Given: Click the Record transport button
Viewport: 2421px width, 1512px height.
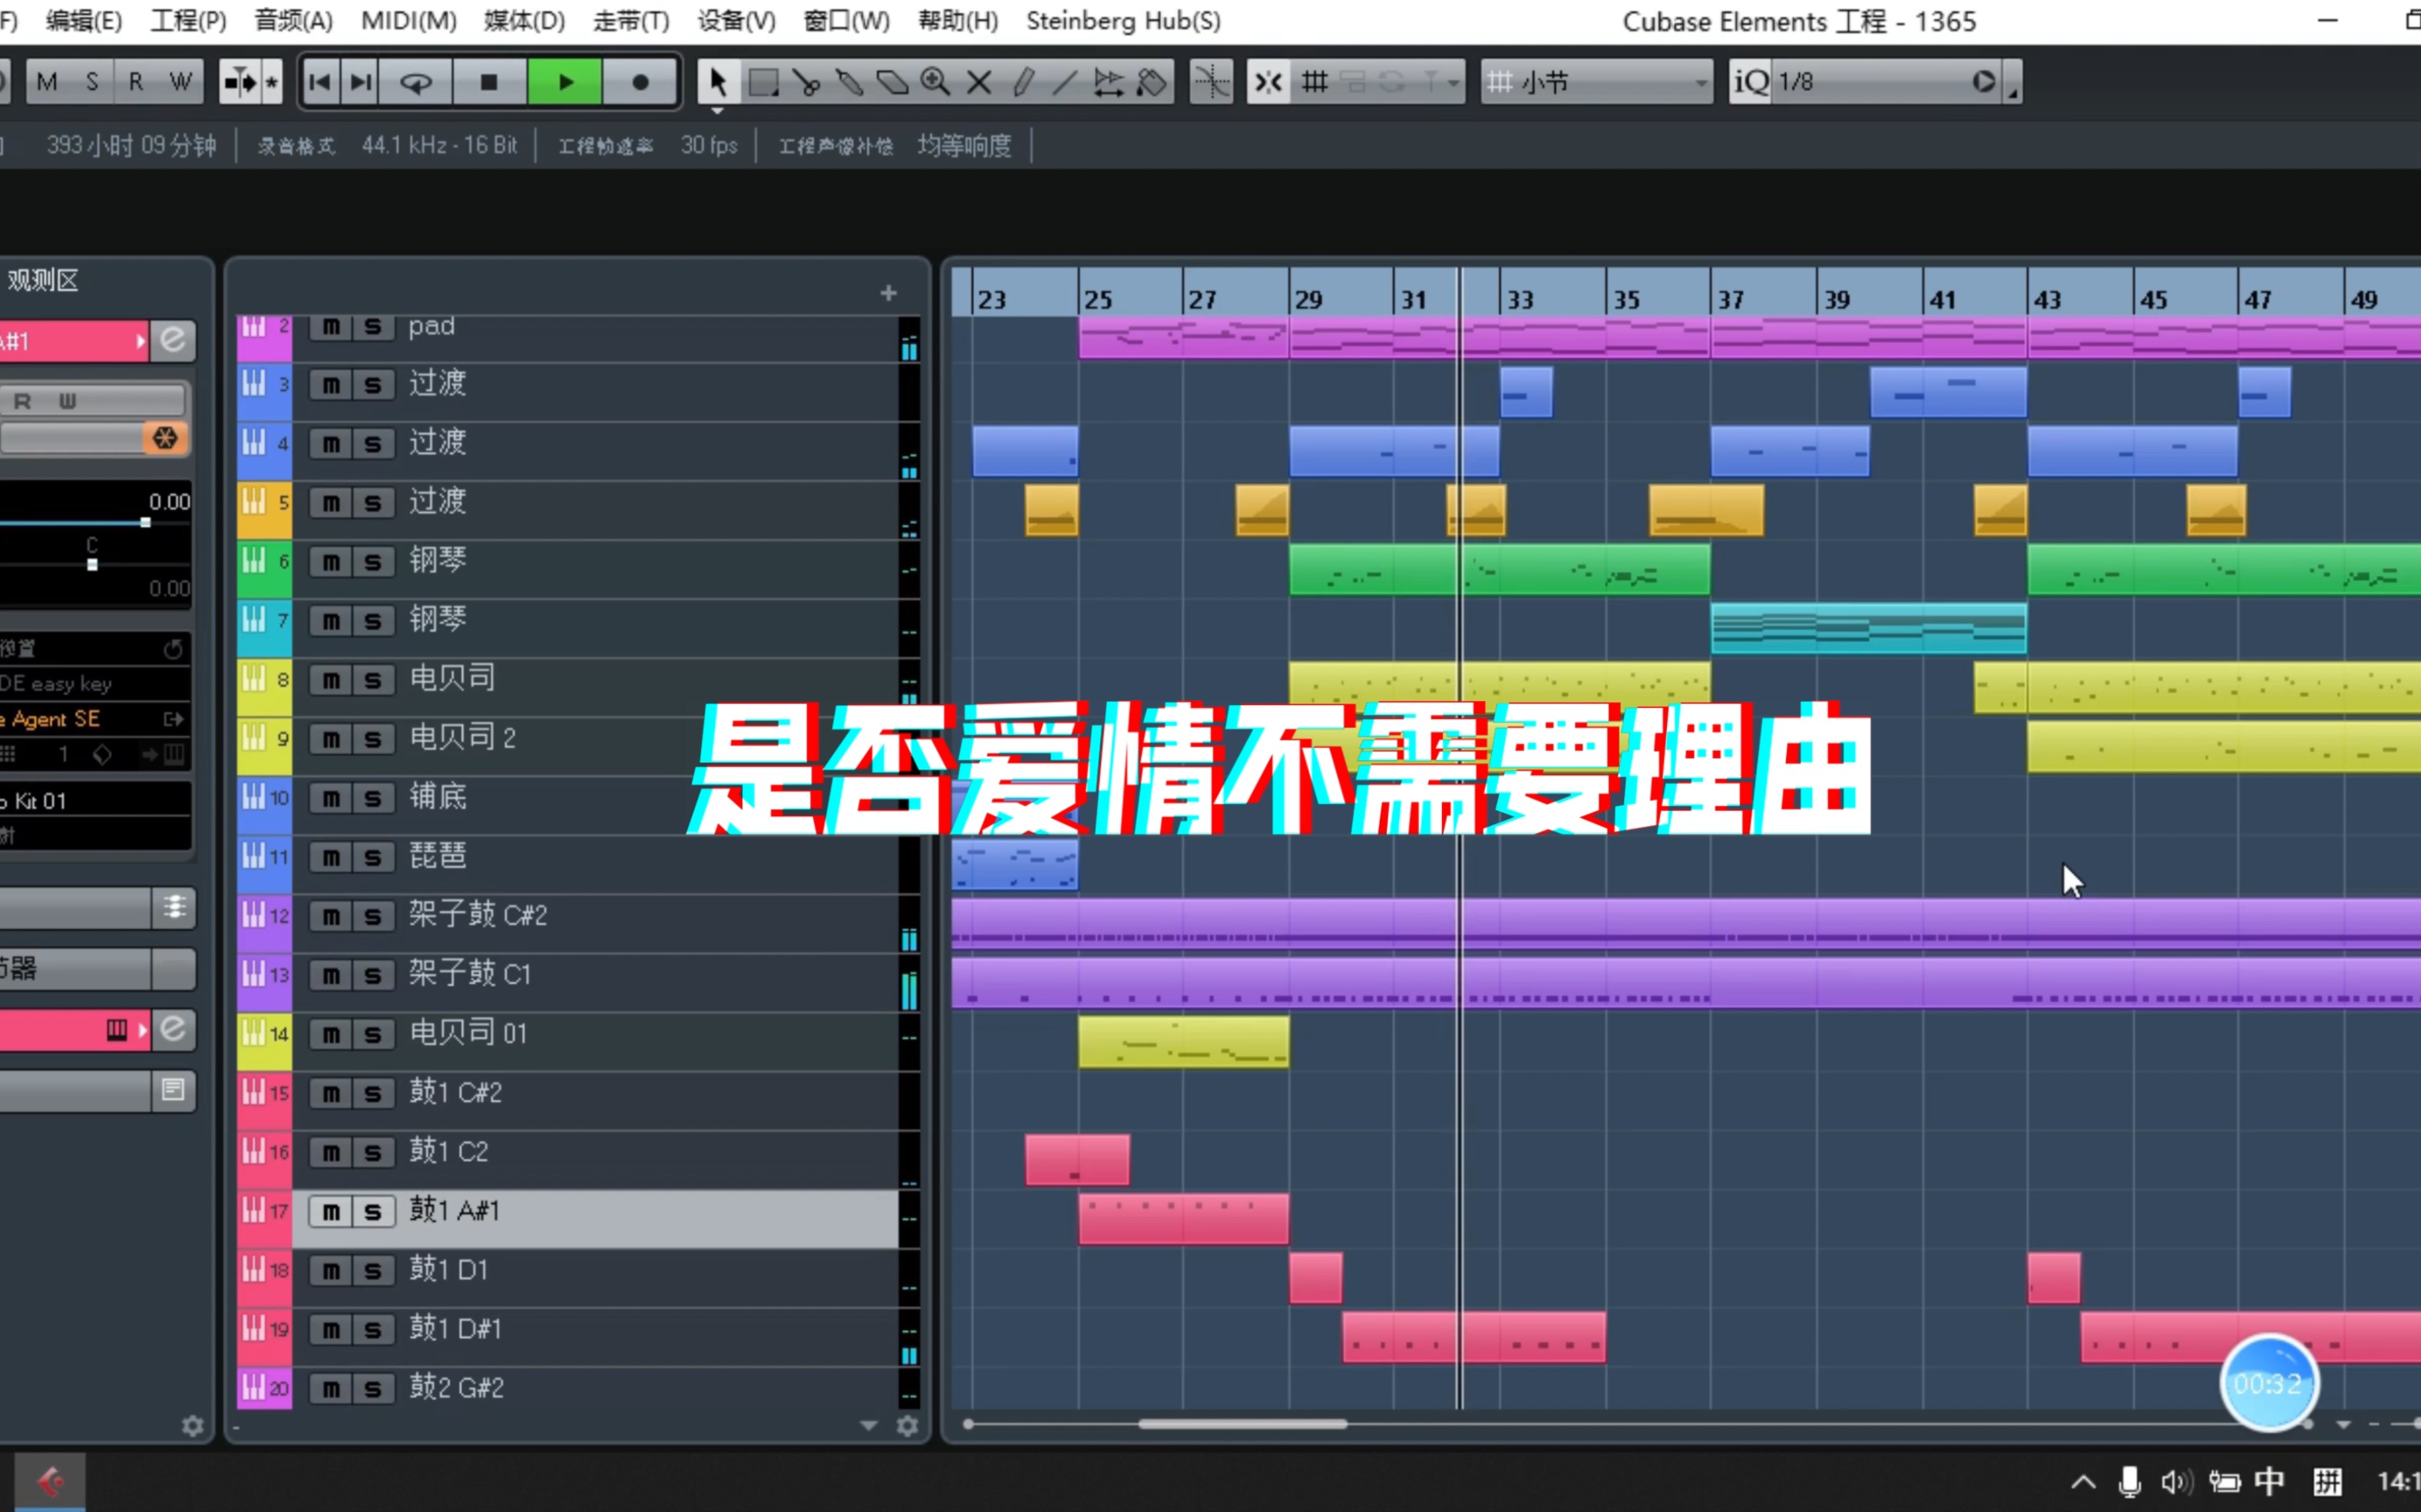Looking at the screenshot, I should 640,82.
